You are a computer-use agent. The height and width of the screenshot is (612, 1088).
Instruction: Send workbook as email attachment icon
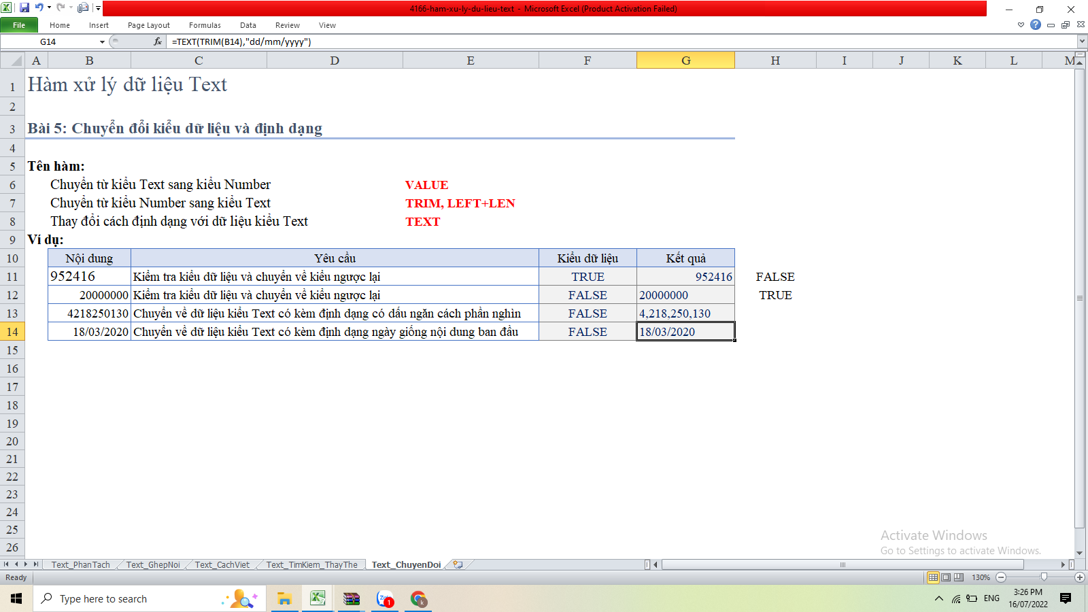click(x=83, y=8)
